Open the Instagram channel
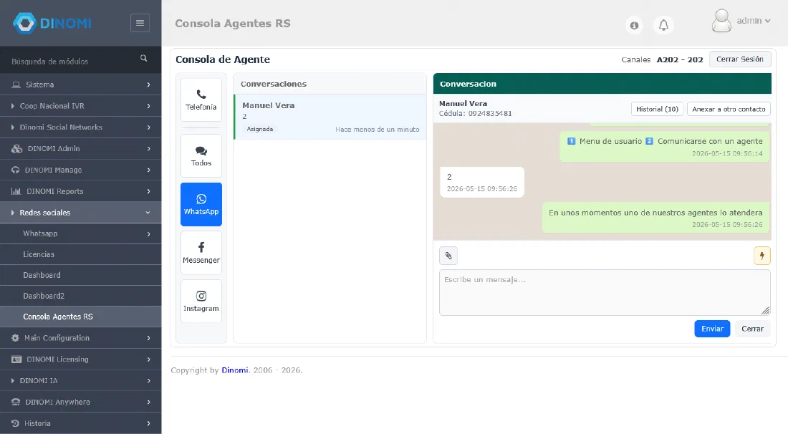 pos(201,302)
